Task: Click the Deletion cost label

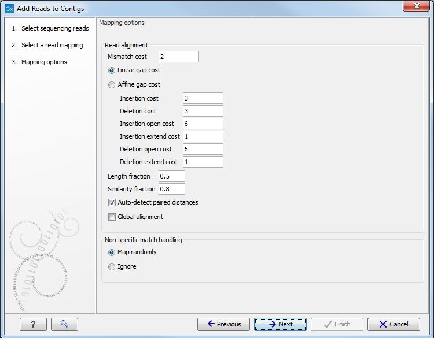Action: [x=138, y=111]
